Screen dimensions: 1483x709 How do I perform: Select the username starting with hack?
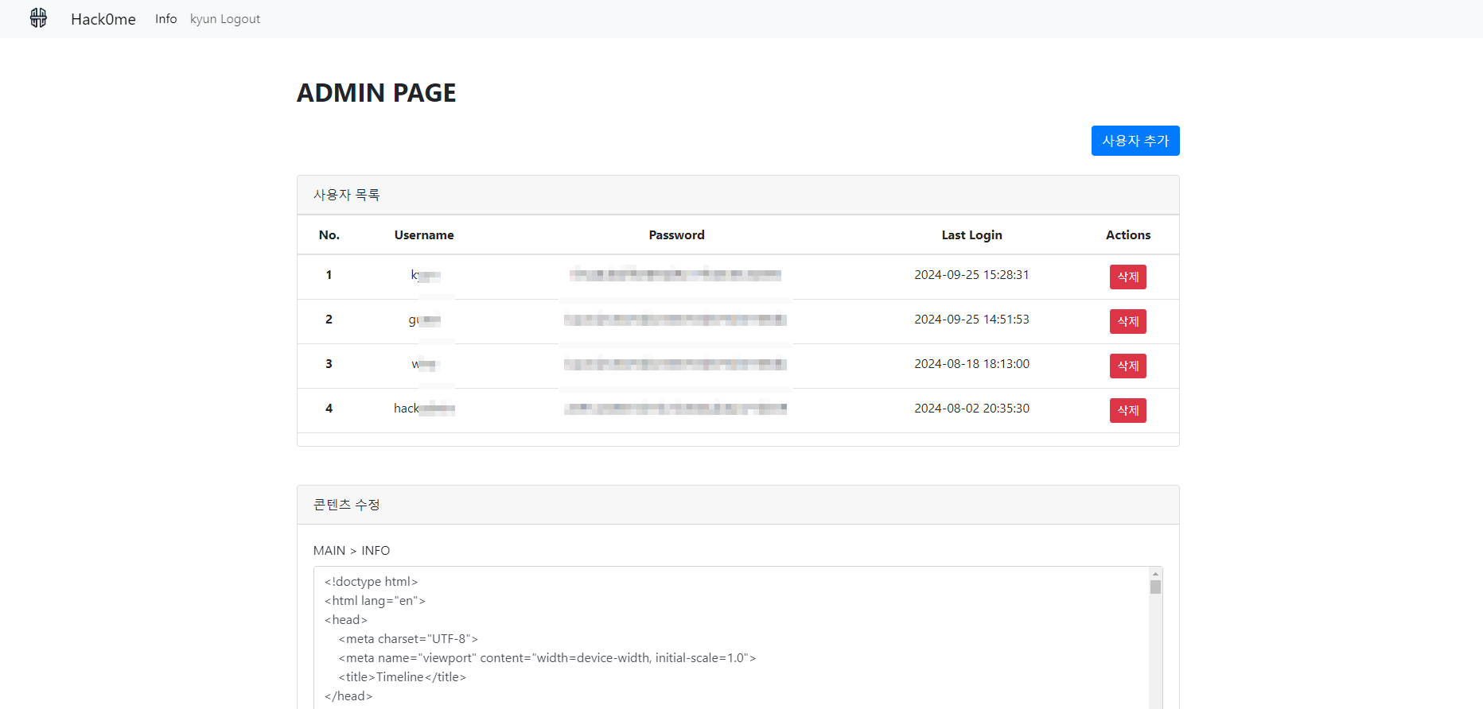pyautogui.click(x=423, y=409)
